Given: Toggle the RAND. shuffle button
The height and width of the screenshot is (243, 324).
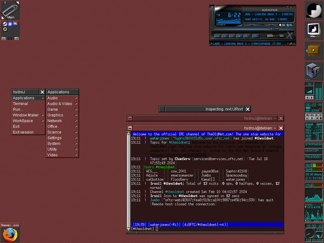Looking at the screenshot, I should tap(271, 36).
